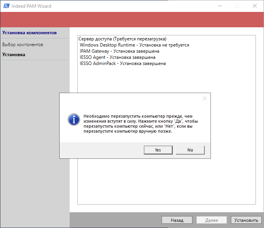The height and width of the screenshot is (228, 264).
Task: Close the Indeed PAM Wizard window
Action: [x=255, y=6]
